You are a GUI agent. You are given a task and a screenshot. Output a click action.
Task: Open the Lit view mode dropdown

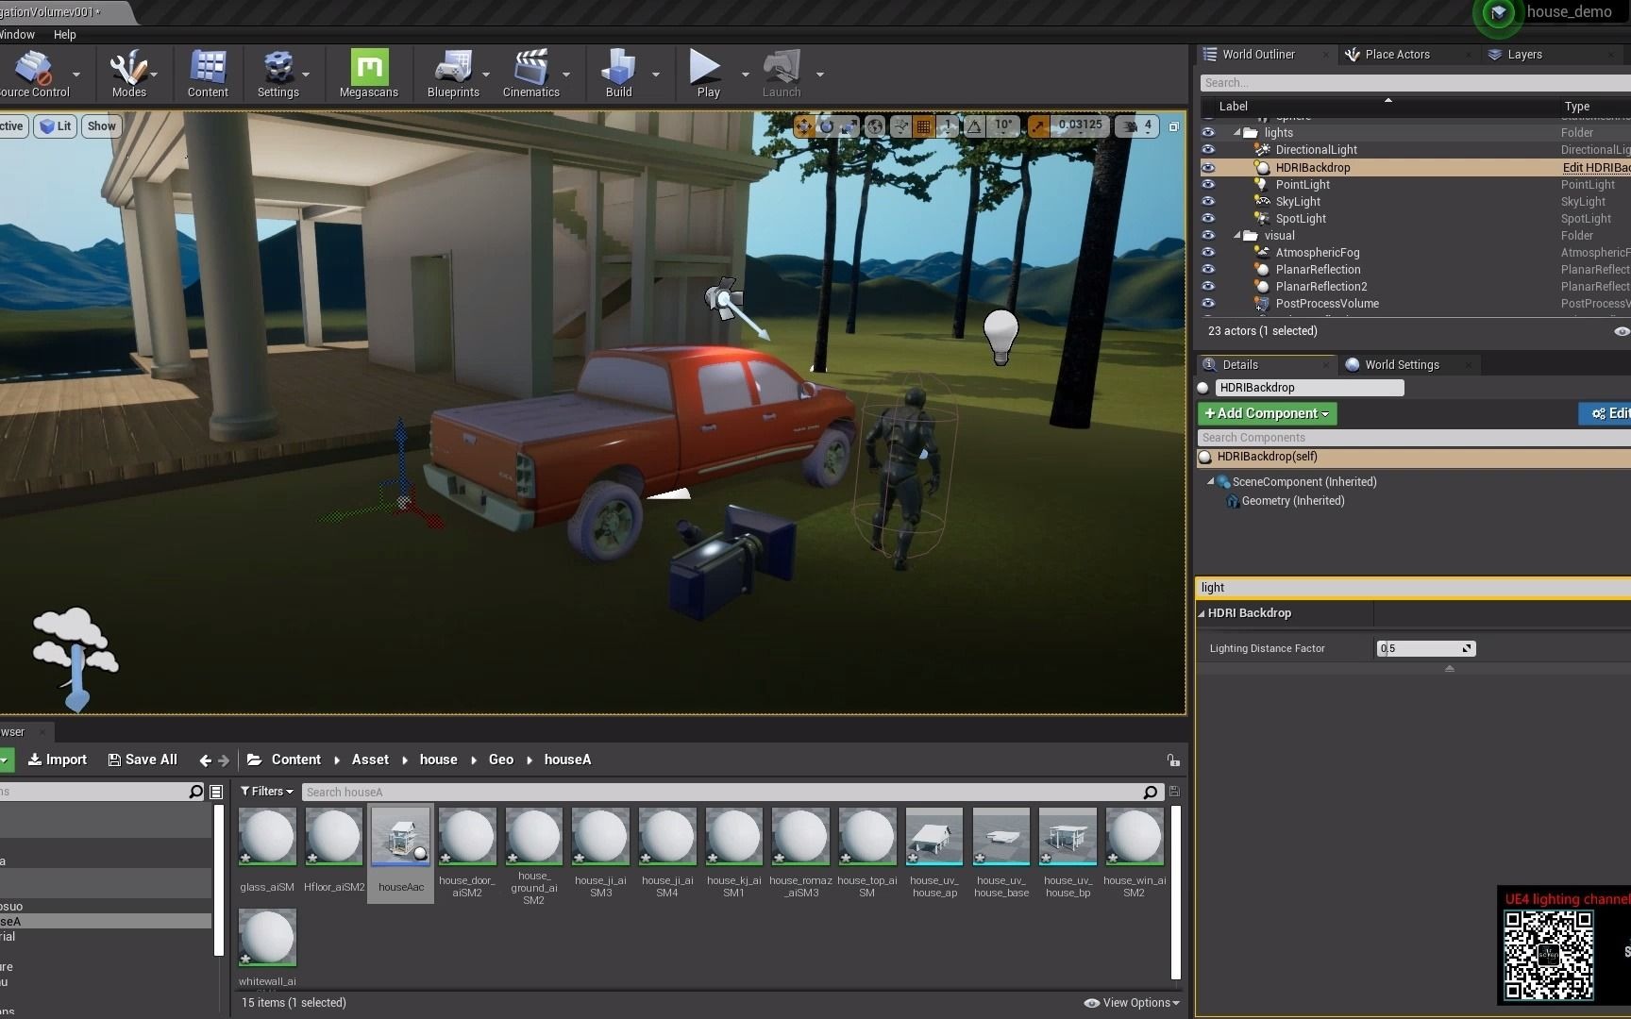55,125
